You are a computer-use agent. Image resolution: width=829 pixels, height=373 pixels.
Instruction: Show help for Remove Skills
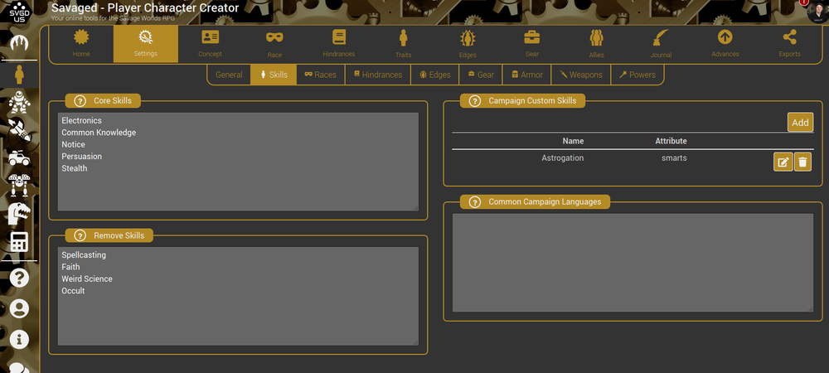point(80,235)
